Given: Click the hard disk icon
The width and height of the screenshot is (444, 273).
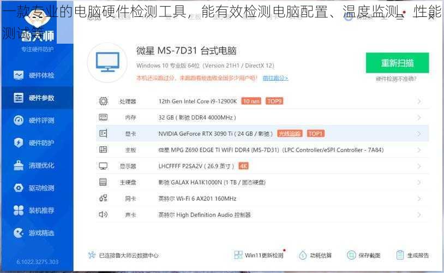Looking at the screenshot, I should pyautogui.click(x=103, y=182).
